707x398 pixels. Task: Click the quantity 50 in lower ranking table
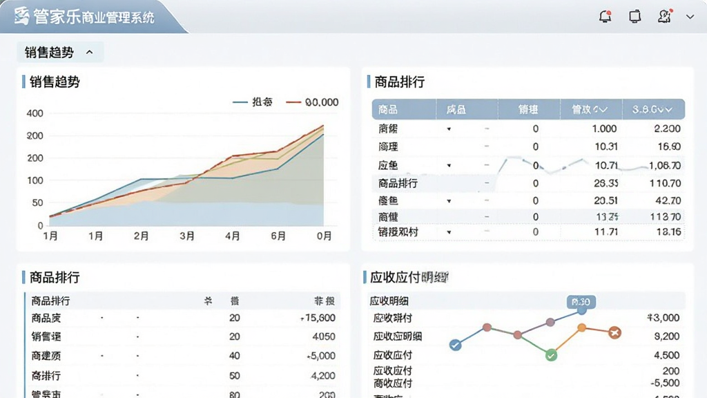point(235,375)
